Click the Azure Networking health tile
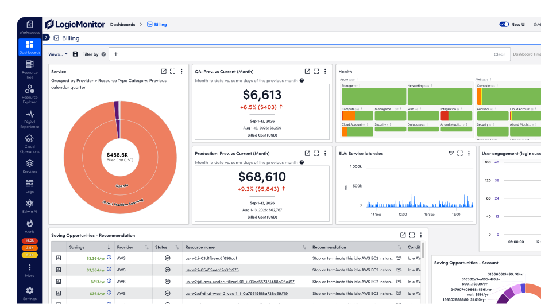 pos(439,96)
